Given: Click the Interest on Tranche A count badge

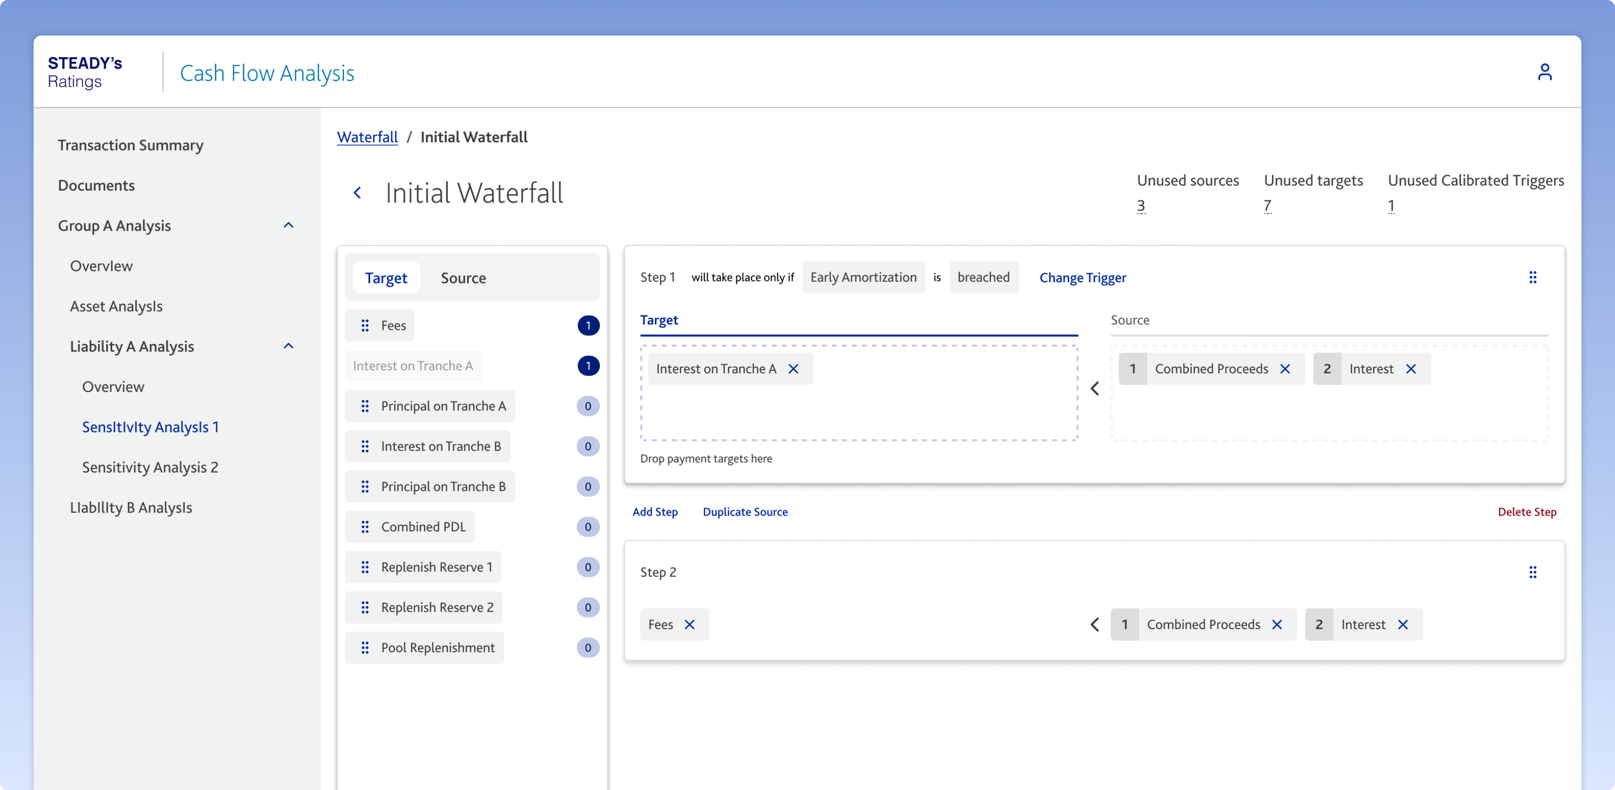Looking at the screenshot, I should coord(588,366).
